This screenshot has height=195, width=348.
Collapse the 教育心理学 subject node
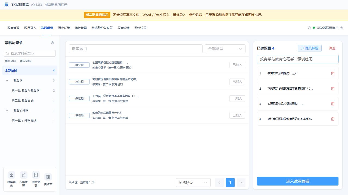click(x=7, y=110)
